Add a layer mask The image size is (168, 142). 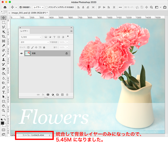(48, 94)
